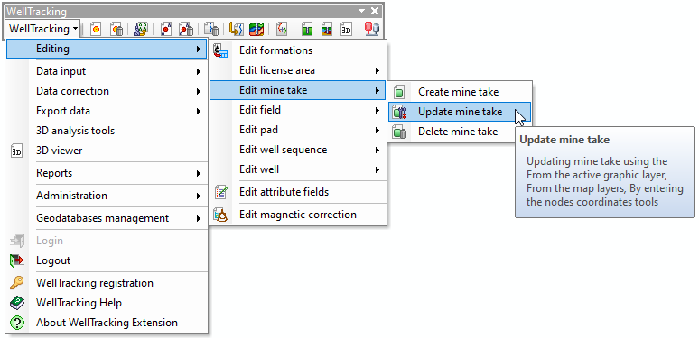Click the Edit magnetic correction icon

(220, 215)
